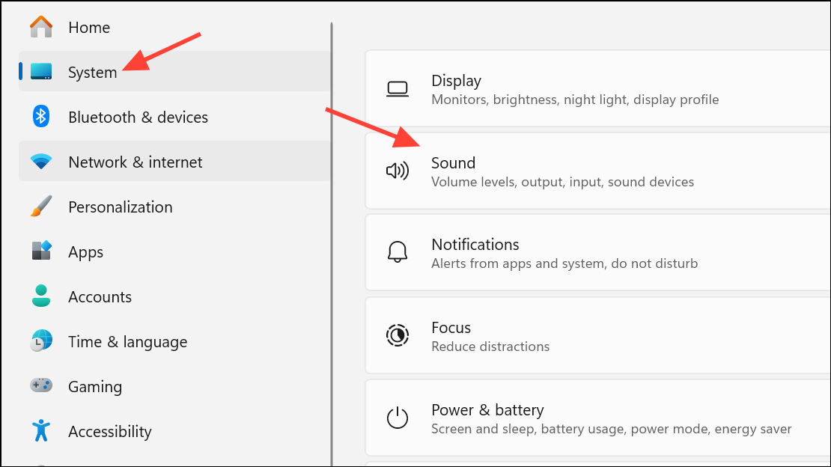Open the Focus settings card
This screenshot has width=831, height=467.
point(598,335)
